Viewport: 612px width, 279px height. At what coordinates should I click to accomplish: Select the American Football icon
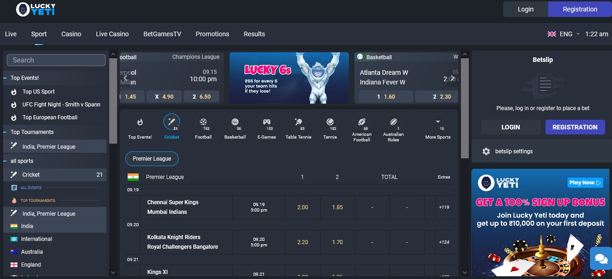(x=361, y=122)
